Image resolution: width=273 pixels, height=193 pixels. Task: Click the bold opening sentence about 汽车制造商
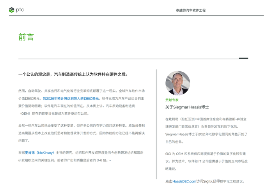tap(73, 74)
